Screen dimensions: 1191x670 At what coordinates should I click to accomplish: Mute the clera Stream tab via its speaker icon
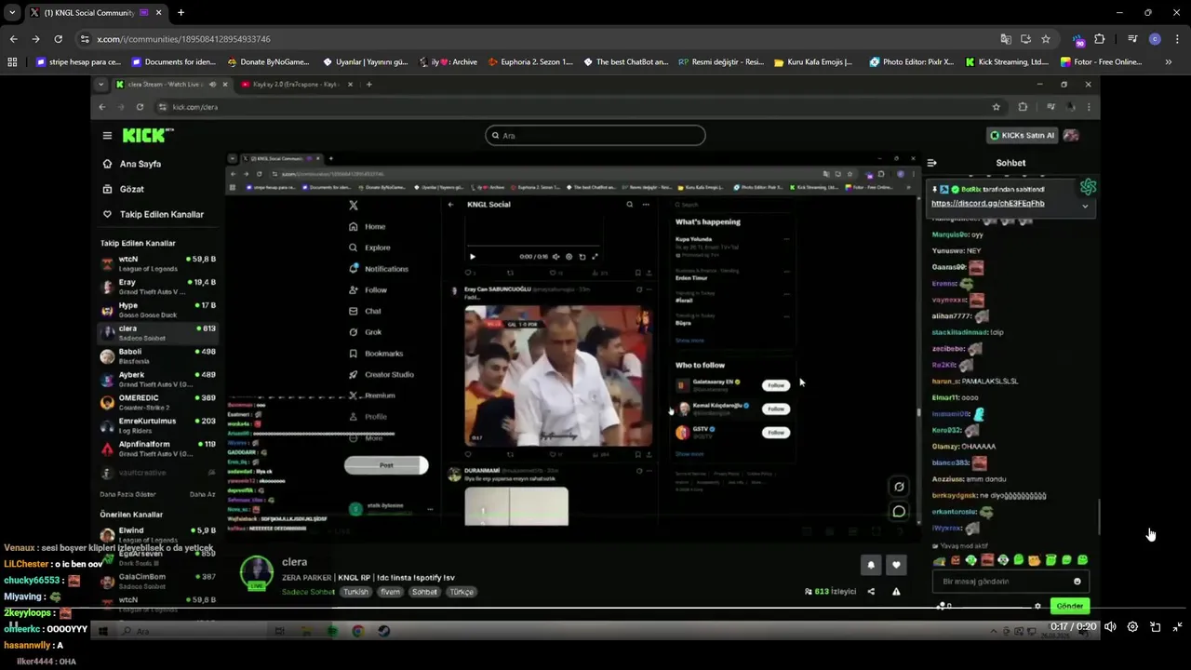click(x=212, y=85)
